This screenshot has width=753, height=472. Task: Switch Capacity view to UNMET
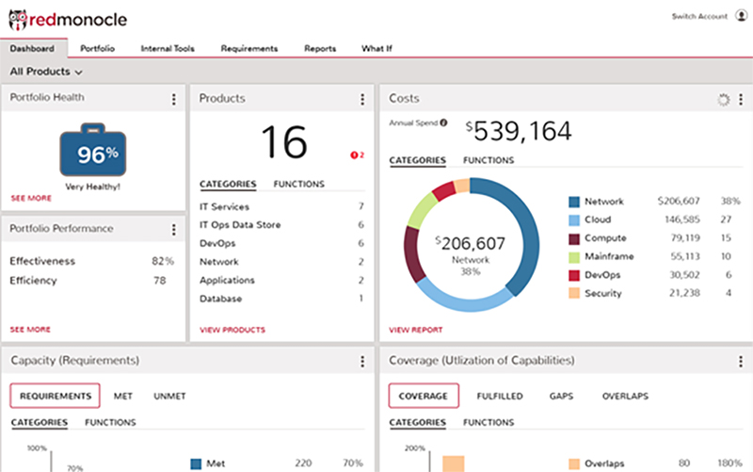[169, 397]
